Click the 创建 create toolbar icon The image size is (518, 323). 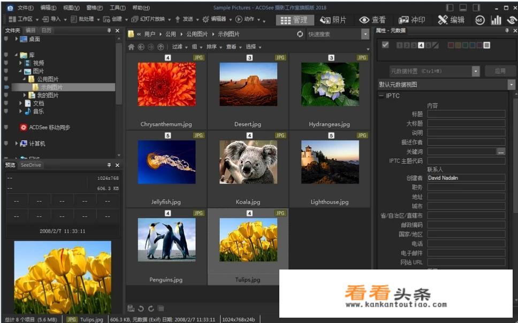pos(106,19)
